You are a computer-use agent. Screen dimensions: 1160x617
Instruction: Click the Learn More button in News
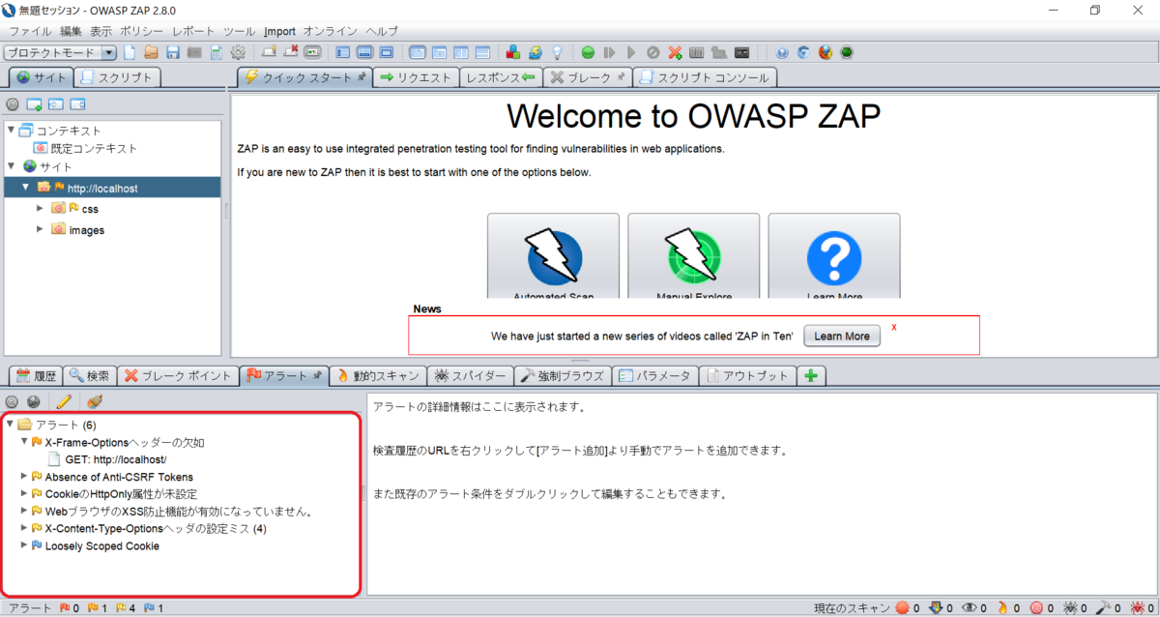pyautogui.click(x=841, y=337)
